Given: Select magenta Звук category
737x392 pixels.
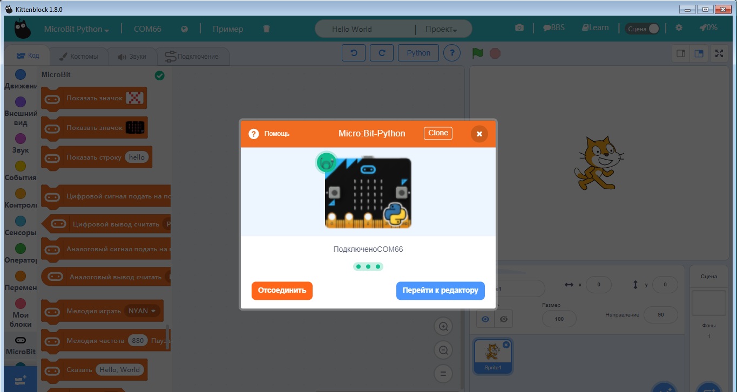Looking at the screenshot, I should [x=21, y=139].
